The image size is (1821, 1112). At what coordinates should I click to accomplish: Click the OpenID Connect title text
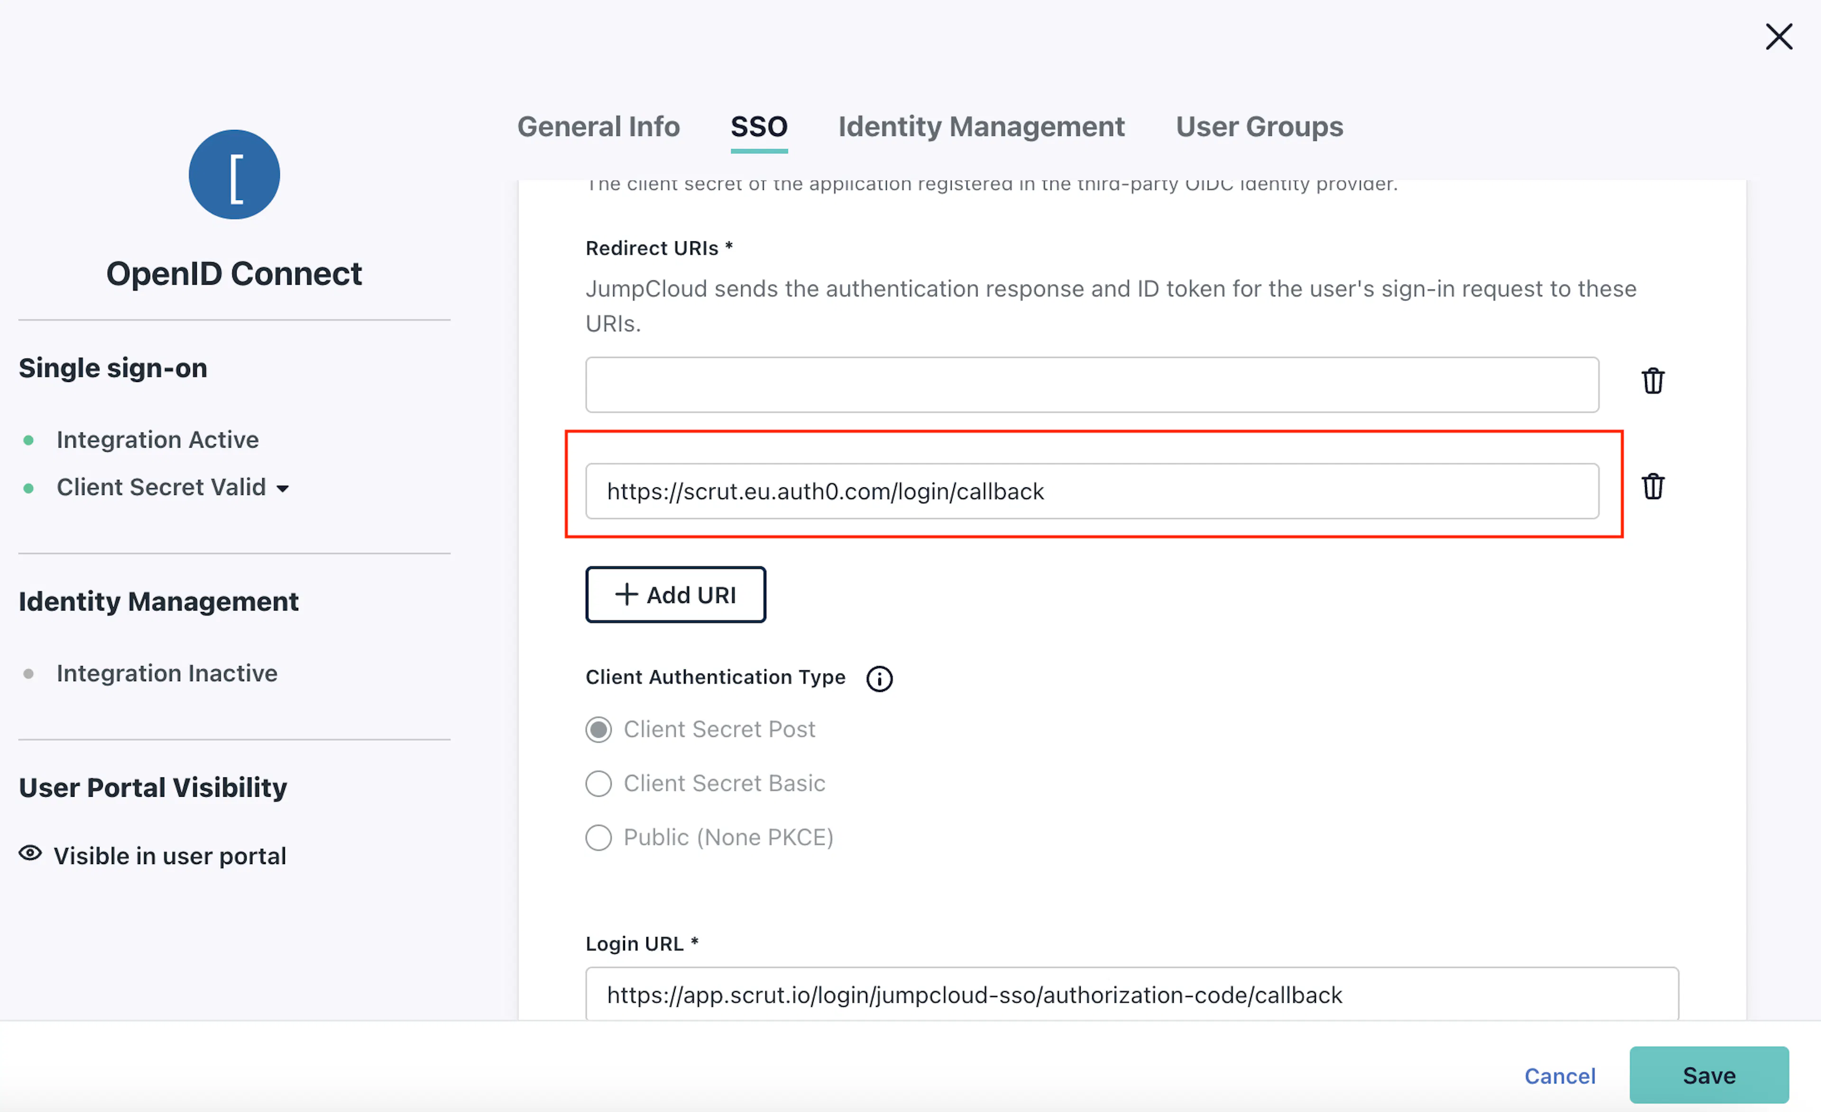pyautogui.click(x=234, y=273)
